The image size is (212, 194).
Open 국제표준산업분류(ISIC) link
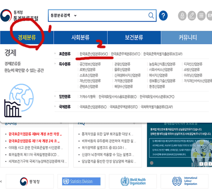coord(93,107)
